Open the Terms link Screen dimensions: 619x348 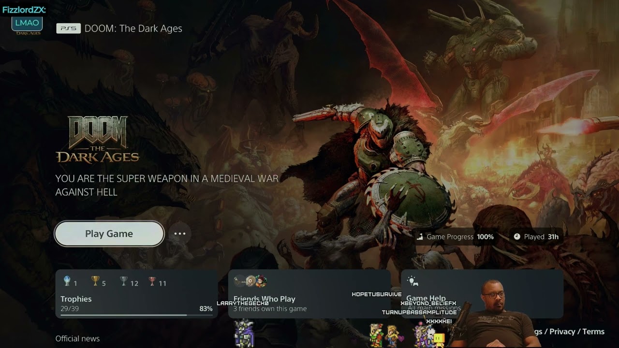(593, 332)
